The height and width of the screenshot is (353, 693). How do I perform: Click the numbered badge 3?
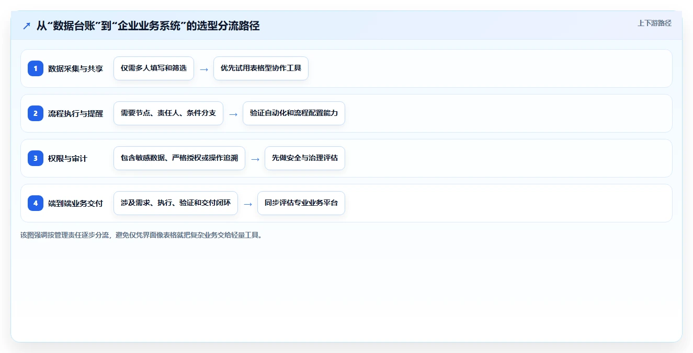(x=36, y=158)
